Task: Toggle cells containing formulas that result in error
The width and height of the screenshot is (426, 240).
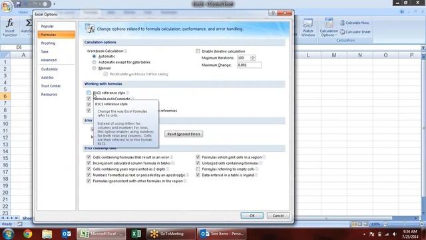Action: [89, 157]
